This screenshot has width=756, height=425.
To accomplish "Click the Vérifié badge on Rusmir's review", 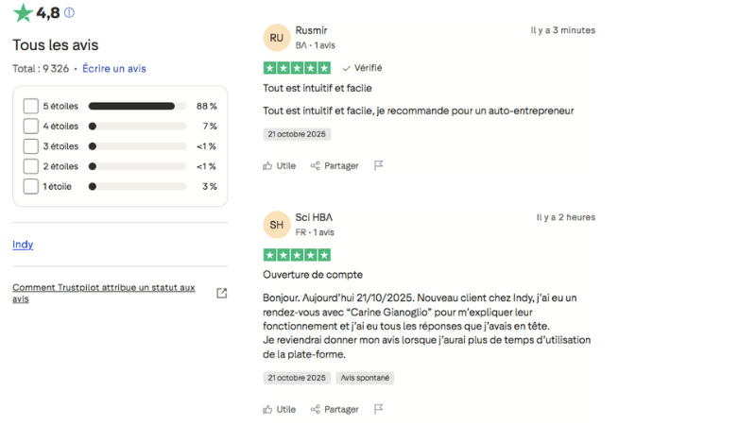I will pos(362,68).
